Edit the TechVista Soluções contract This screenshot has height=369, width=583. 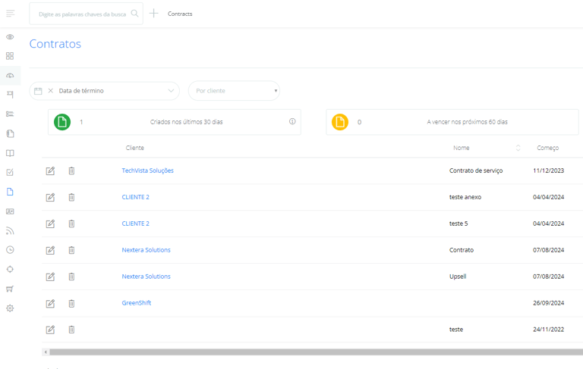[x=50, y=170]
